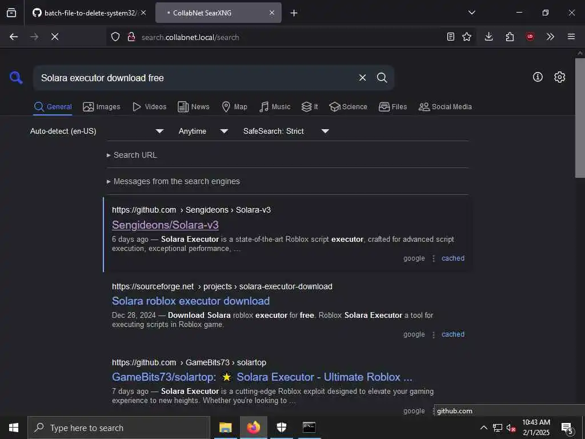Click Firefox icon in the taskbar
Screen dimensions: 585x439
click(253, 428)
